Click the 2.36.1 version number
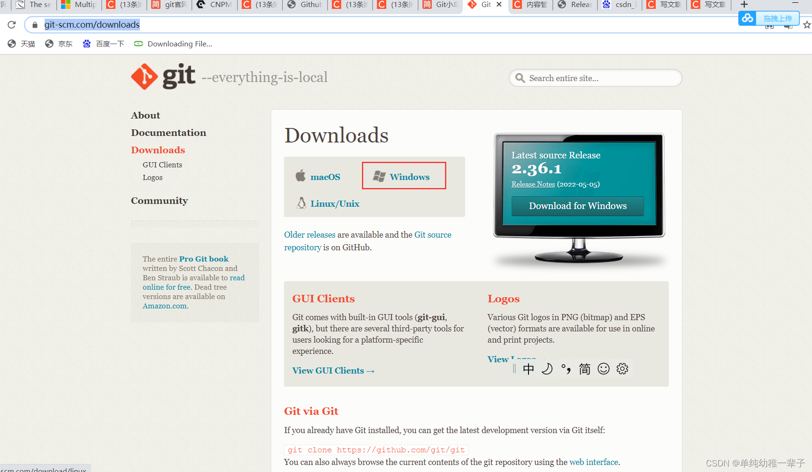 coord(536,168)
